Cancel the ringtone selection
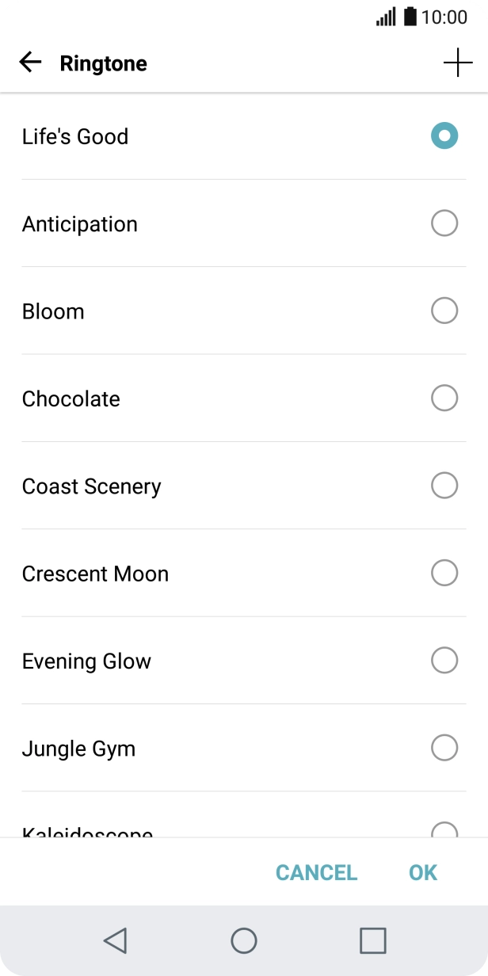This screenshot has height=976, width=488. click(x=316, y=872)
